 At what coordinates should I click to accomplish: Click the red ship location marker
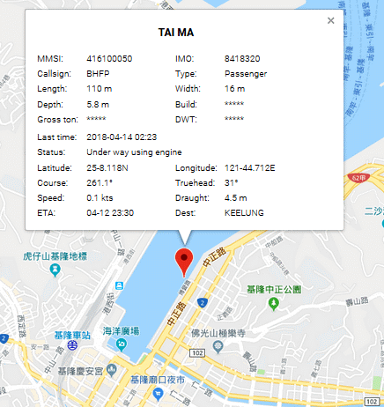184,263
